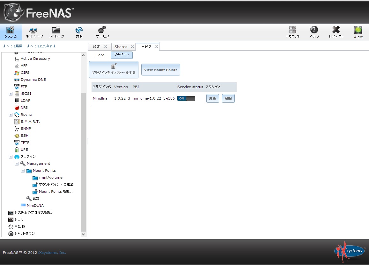Screen dimensions: 369x265
Task: Collapse the プラグイン tree node
Action: 11,157
